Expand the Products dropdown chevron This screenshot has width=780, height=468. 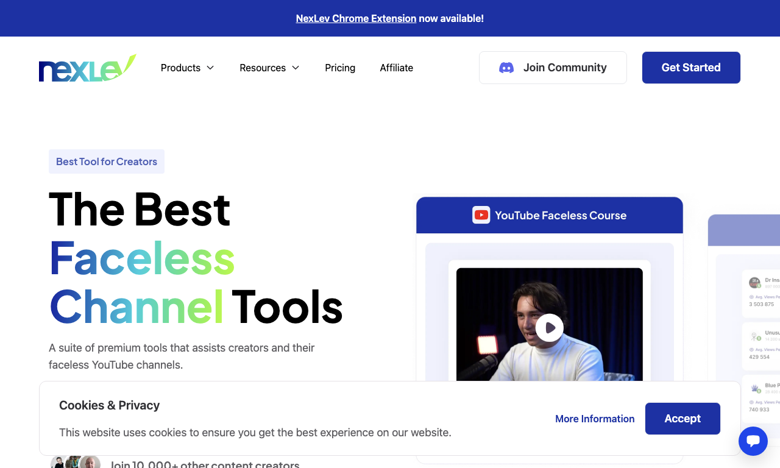tap(210, 68)
